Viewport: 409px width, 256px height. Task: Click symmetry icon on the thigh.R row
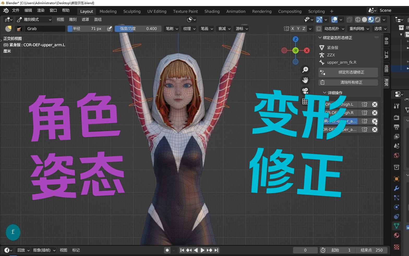364,113
